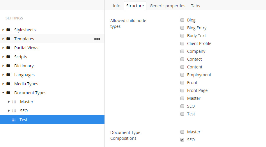
Task: Check the Front Page child node type
Action: point(182,90)
